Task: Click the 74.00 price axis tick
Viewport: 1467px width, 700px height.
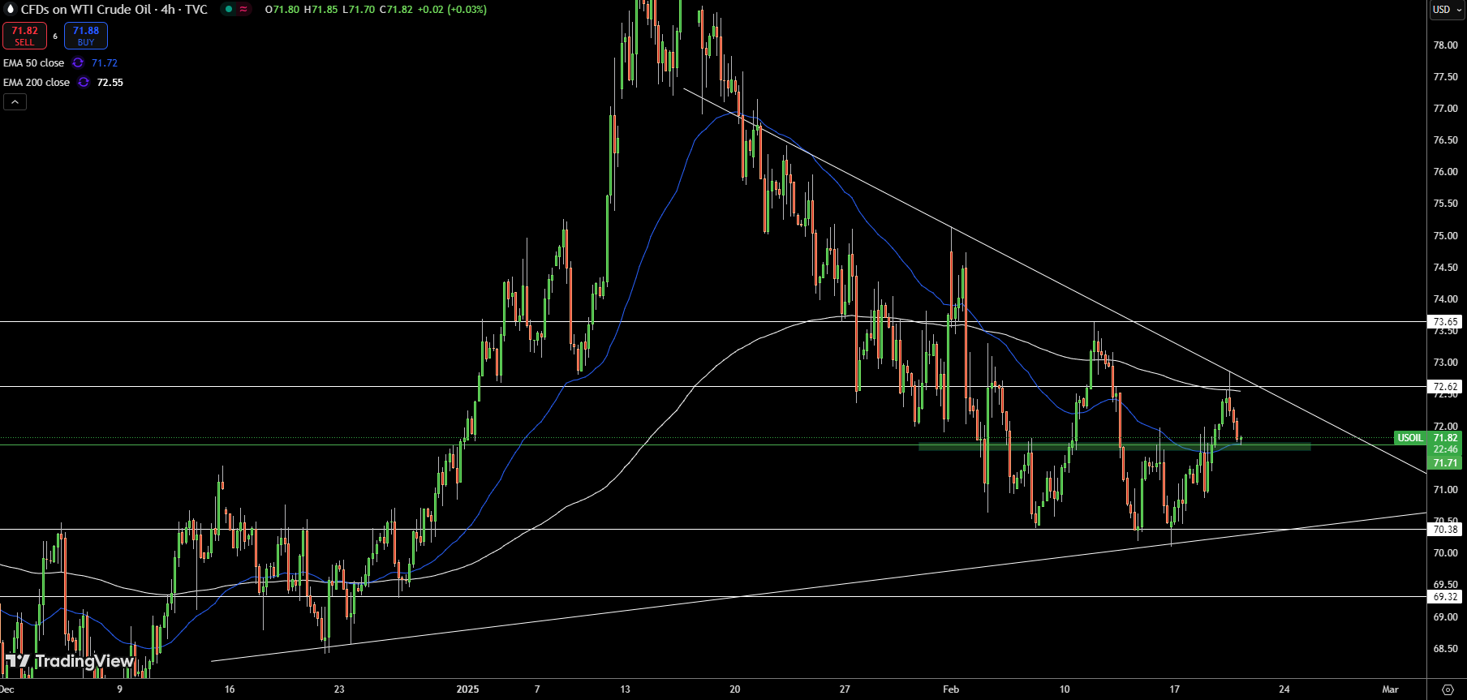Action: pyautogui.click(x=1445, y=299)
